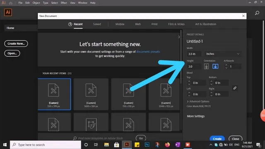The width and height of the screenshot is (265, 149).
Task: Open the View menu
Action: click(73, 3)
